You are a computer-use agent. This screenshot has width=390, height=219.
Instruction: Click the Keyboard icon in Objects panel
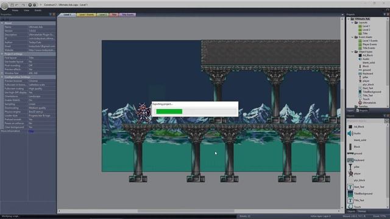(350, 161)
